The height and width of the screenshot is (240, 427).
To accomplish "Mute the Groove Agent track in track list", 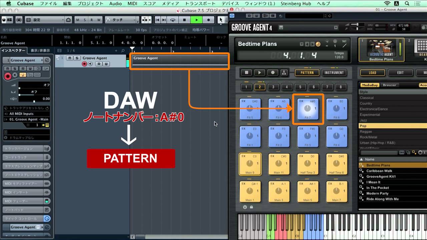I will 69,58.
